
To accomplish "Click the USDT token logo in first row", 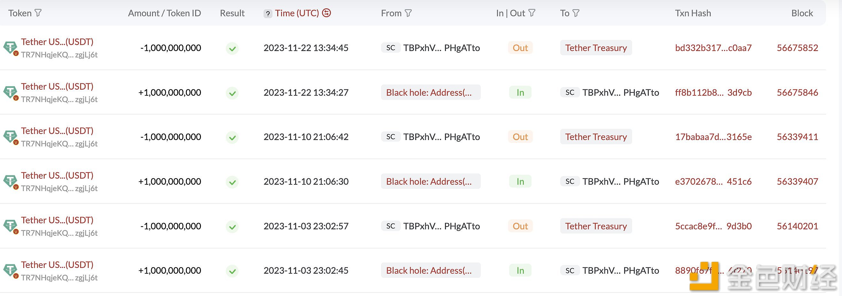I will coord(10,48).
